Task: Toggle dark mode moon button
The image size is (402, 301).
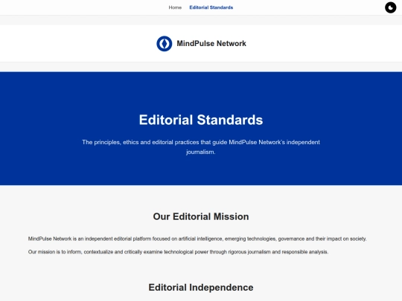Action: click(x=391, y=7)
